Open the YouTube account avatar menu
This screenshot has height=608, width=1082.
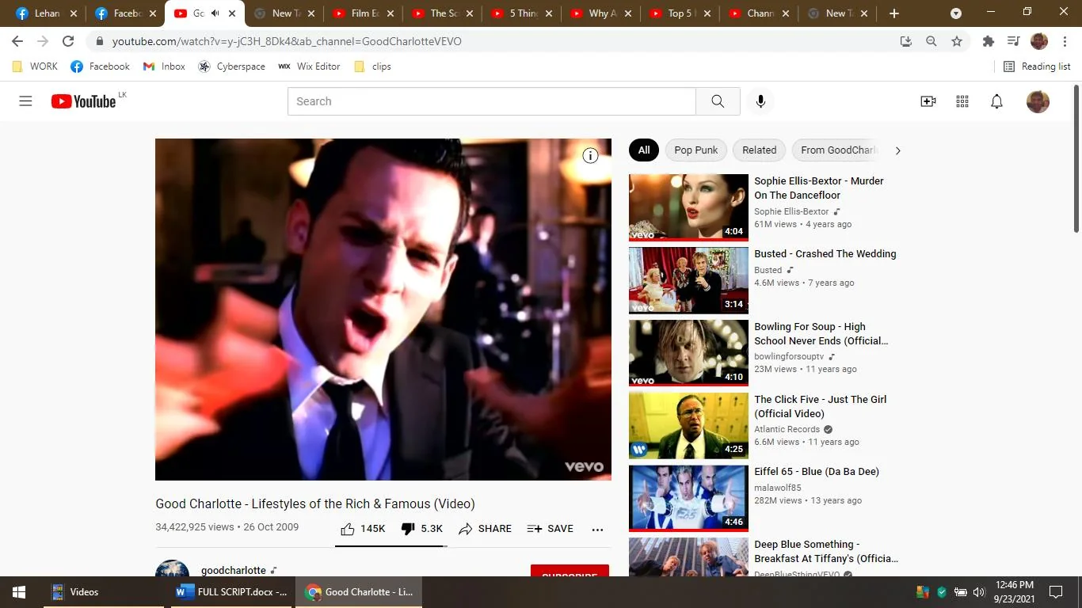(x=1038, y=101)
